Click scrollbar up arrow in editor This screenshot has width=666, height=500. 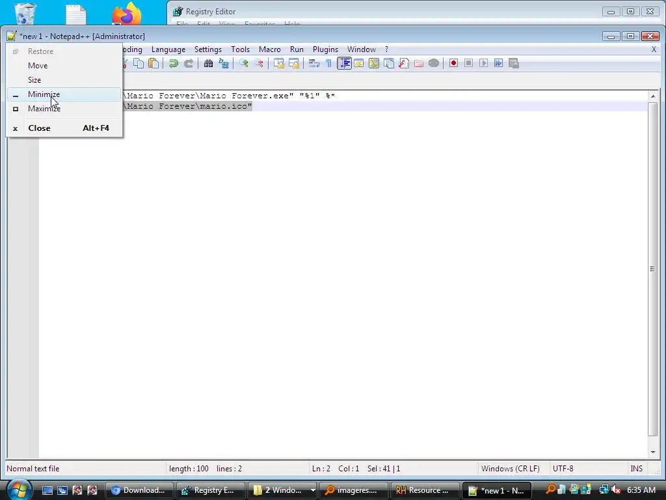coord(653,96)
